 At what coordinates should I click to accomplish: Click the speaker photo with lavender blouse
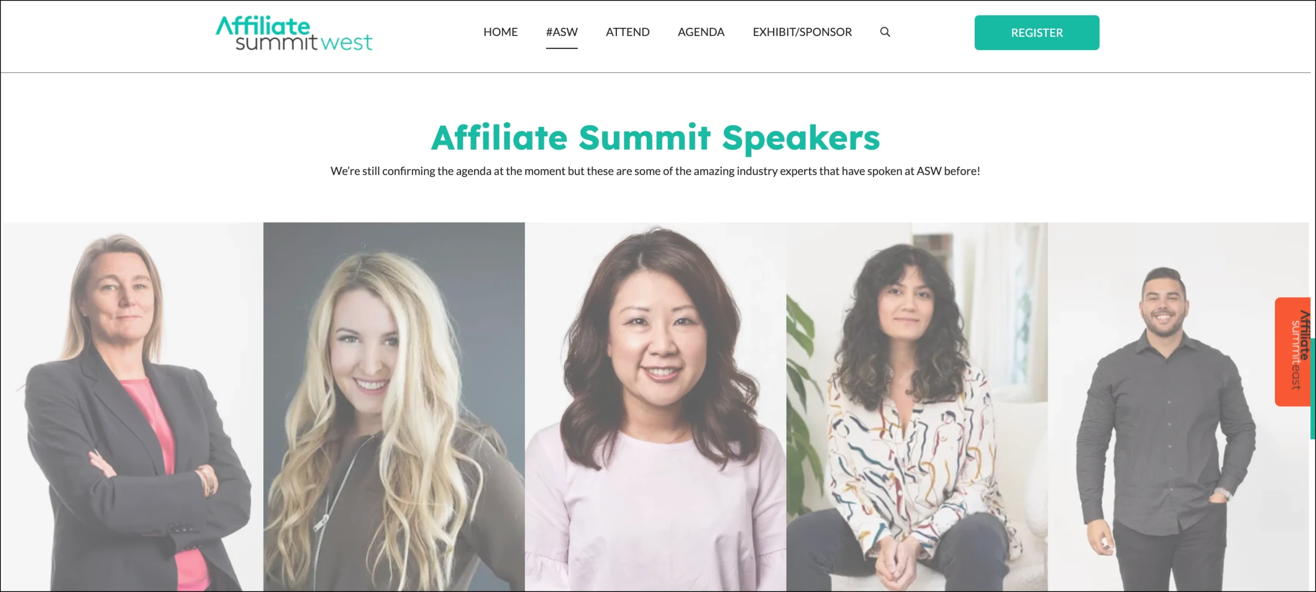(x=655, y=406)
